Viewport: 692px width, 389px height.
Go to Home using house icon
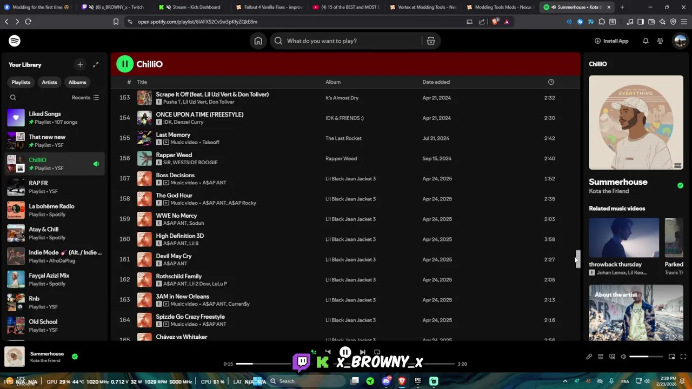(258, 41)
